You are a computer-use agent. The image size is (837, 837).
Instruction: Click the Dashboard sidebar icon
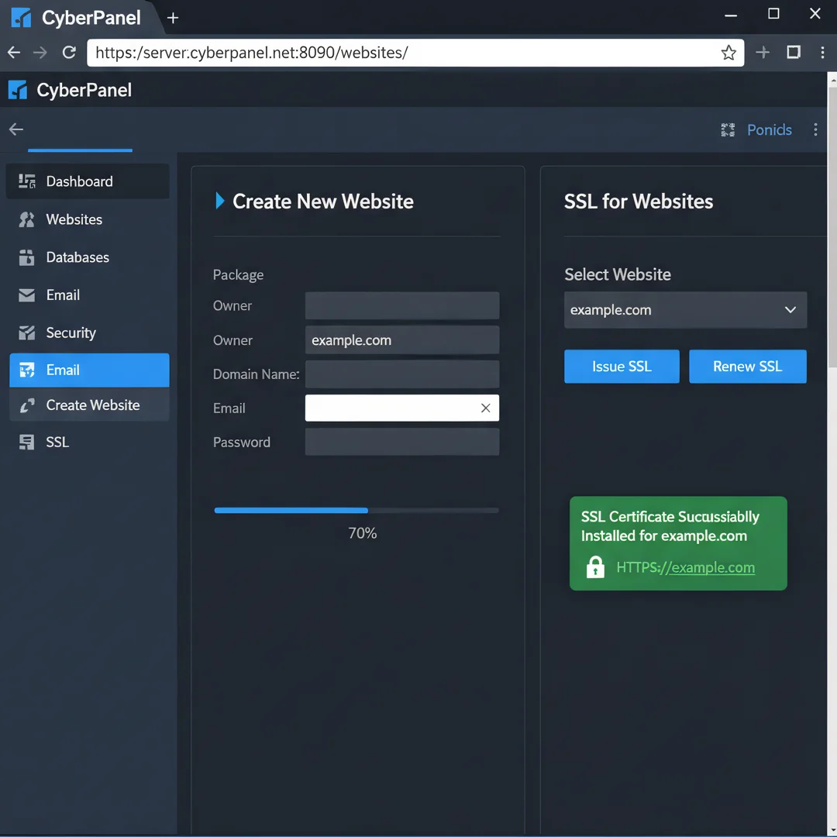coord(26,181)
